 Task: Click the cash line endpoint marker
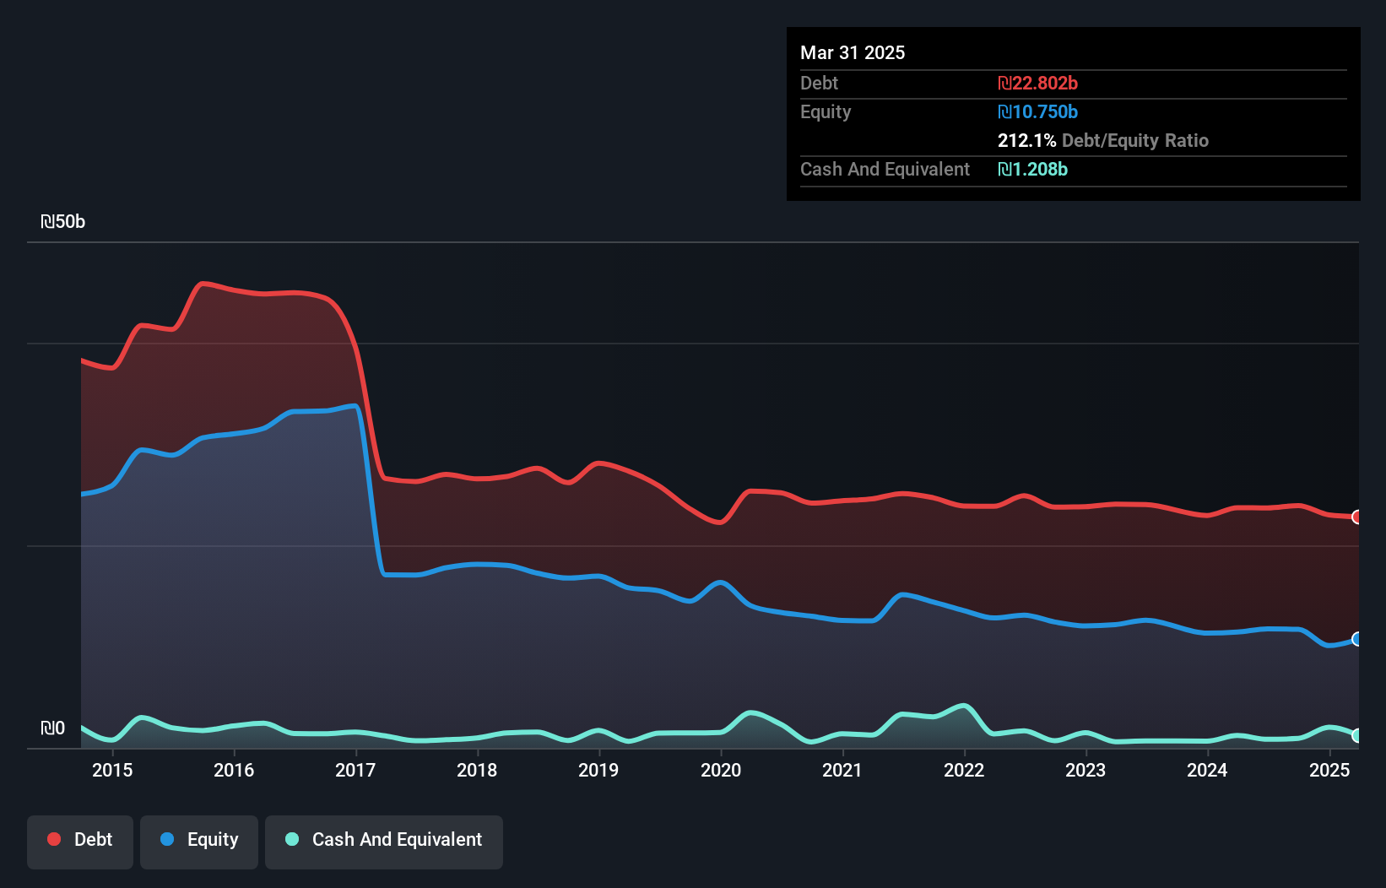[1356, 736]
